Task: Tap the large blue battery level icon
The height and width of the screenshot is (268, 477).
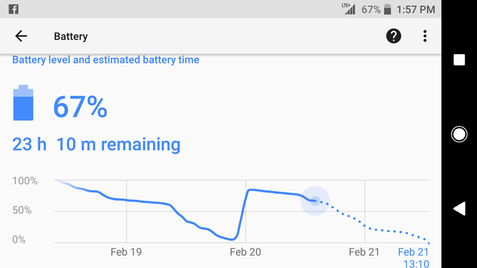Action: coord(23,103)
